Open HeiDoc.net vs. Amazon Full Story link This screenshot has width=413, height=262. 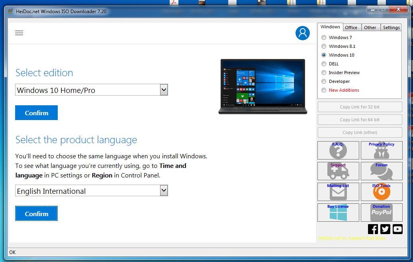(352, 238)
